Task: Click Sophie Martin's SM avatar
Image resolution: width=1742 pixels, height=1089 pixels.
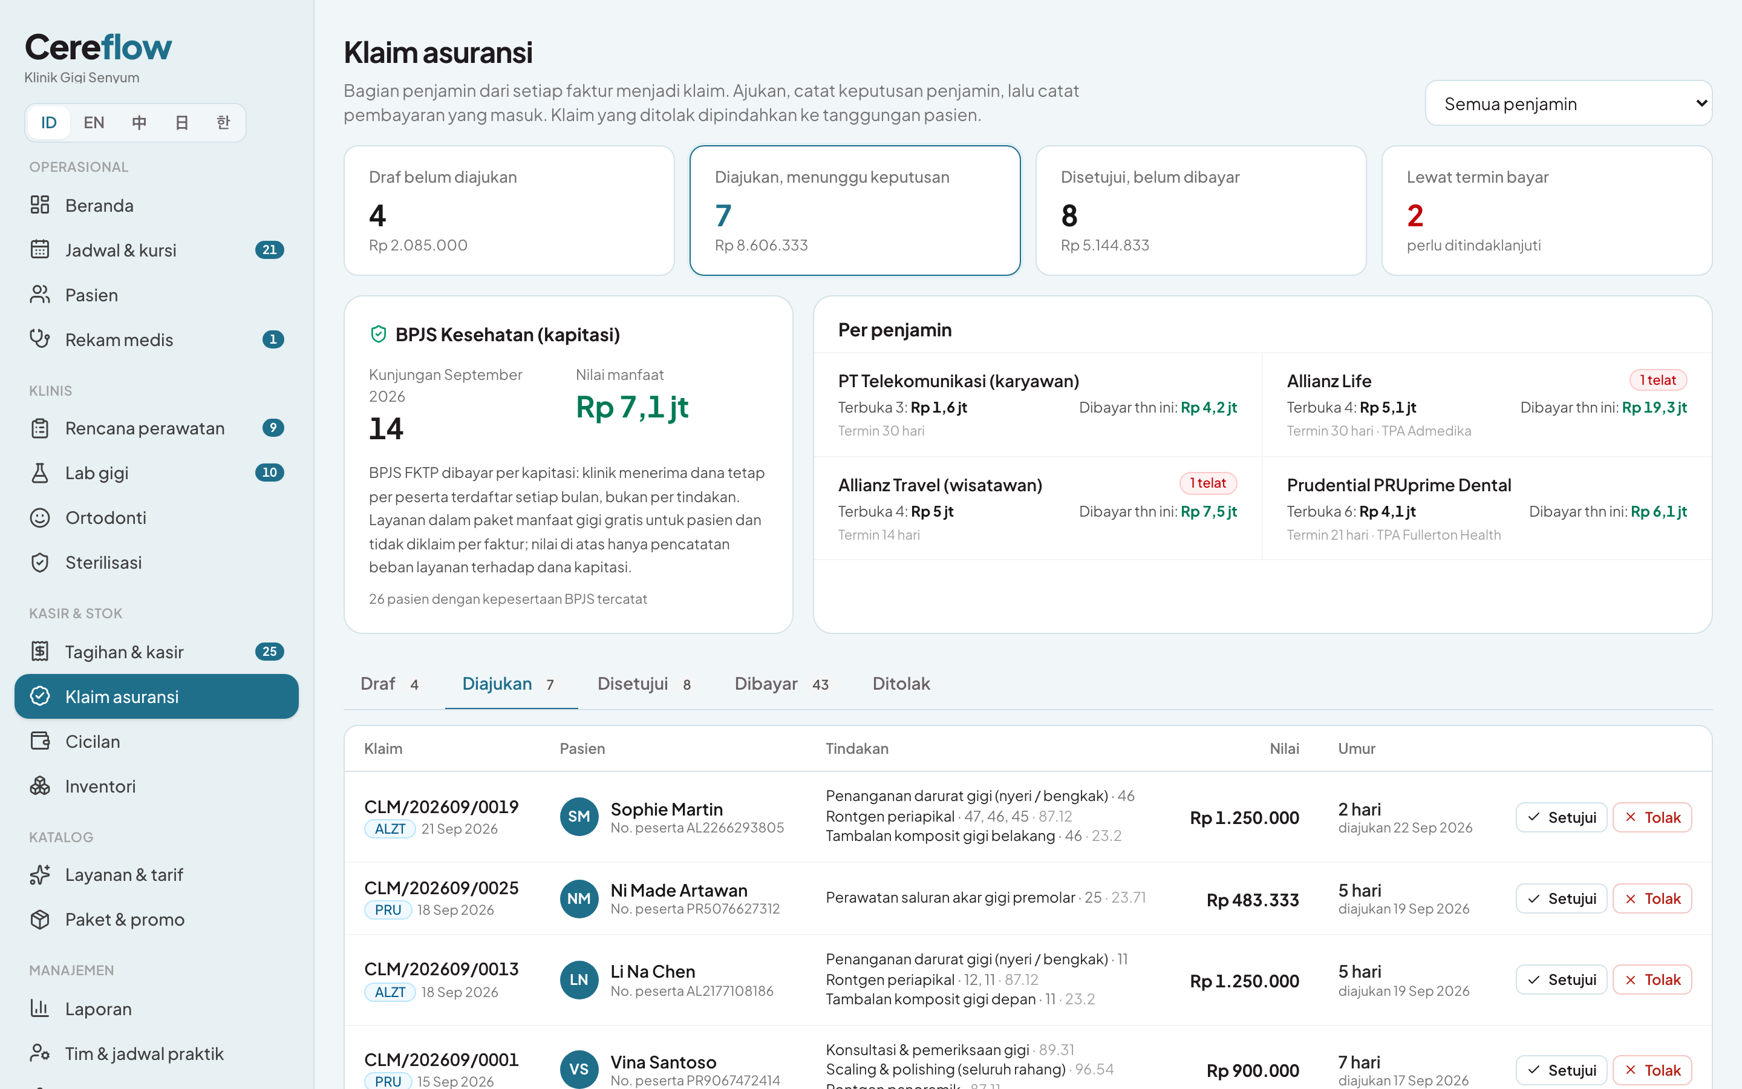Action: [x=579, y=817]
